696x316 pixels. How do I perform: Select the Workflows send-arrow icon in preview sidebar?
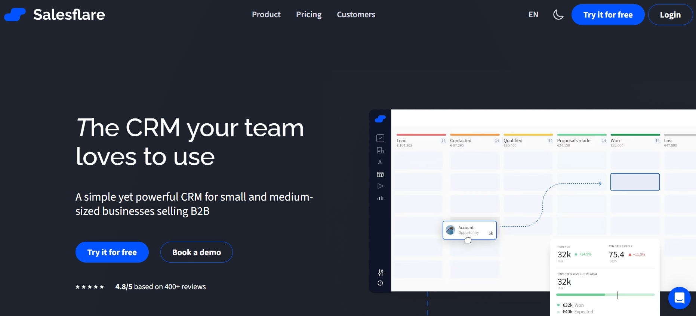[x=381, y=186]
